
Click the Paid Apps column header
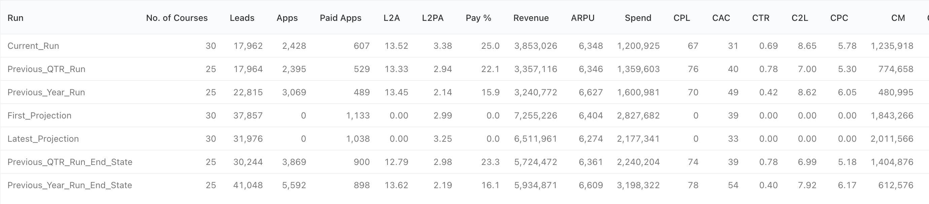click(x=340, y=18)
